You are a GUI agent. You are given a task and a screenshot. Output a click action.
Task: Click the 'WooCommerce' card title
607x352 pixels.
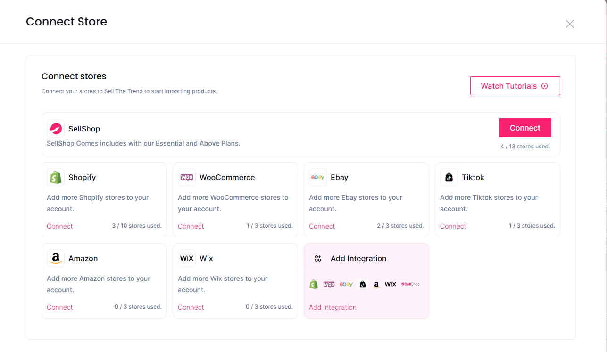pos(227,178)
